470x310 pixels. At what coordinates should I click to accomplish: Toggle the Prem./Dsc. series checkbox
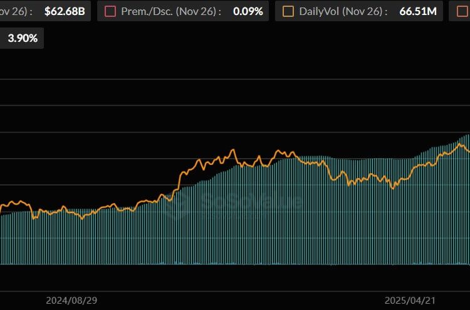[110, 11]
